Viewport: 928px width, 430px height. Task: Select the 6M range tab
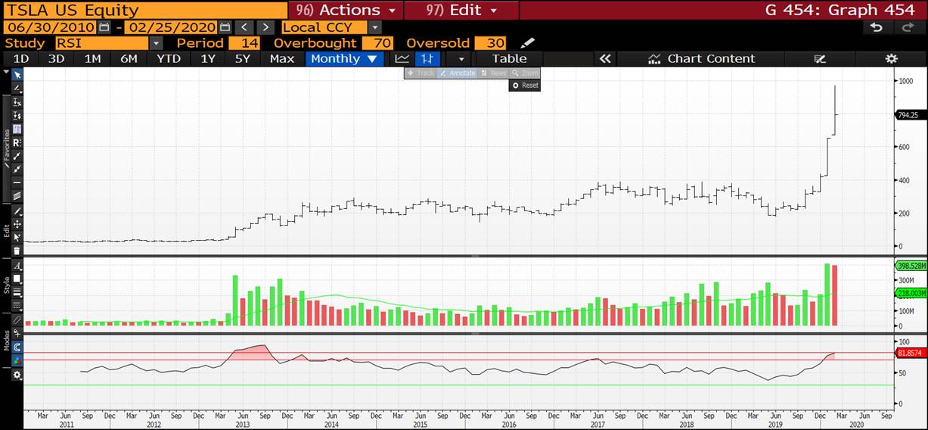tap(129, 58)
